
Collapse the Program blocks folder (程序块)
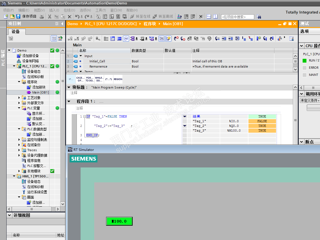tap(19, 82)
